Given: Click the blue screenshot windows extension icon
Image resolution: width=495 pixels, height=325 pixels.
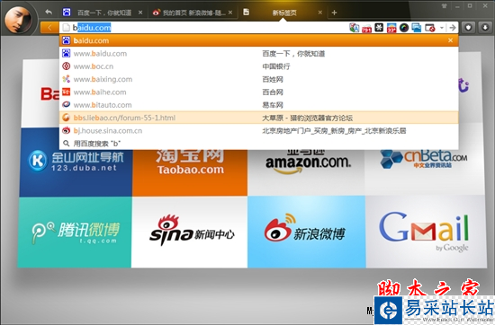Looking at the screenshot, I should point(417,28).
